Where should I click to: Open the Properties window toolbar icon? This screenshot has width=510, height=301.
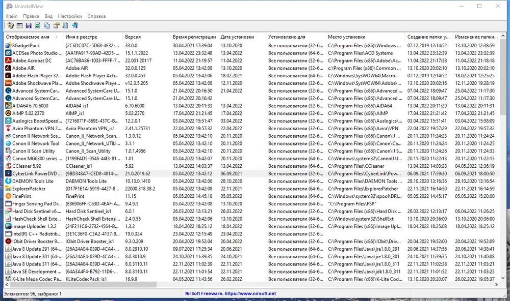tap(19, 25)
